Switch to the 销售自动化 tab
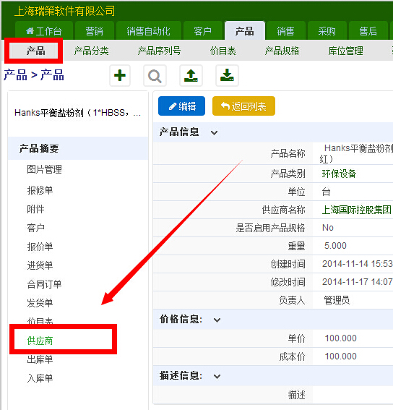The height and width of the screenshot is (410, 393). 148,31
